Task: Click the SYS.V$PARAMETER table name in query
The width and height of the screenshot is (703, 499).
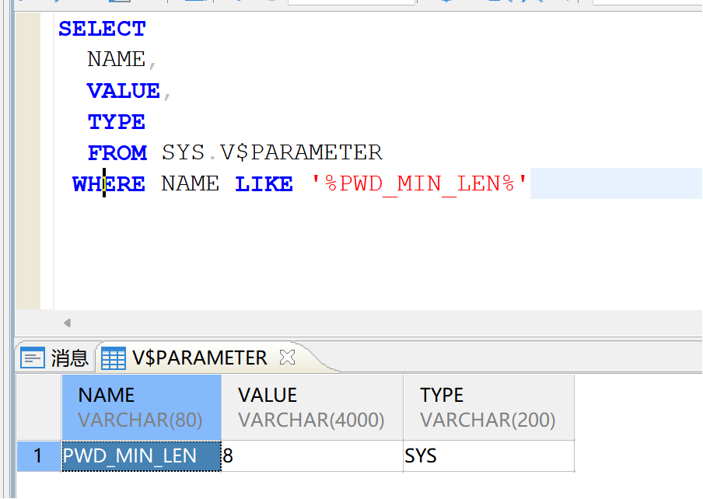Action: [272, 153]
